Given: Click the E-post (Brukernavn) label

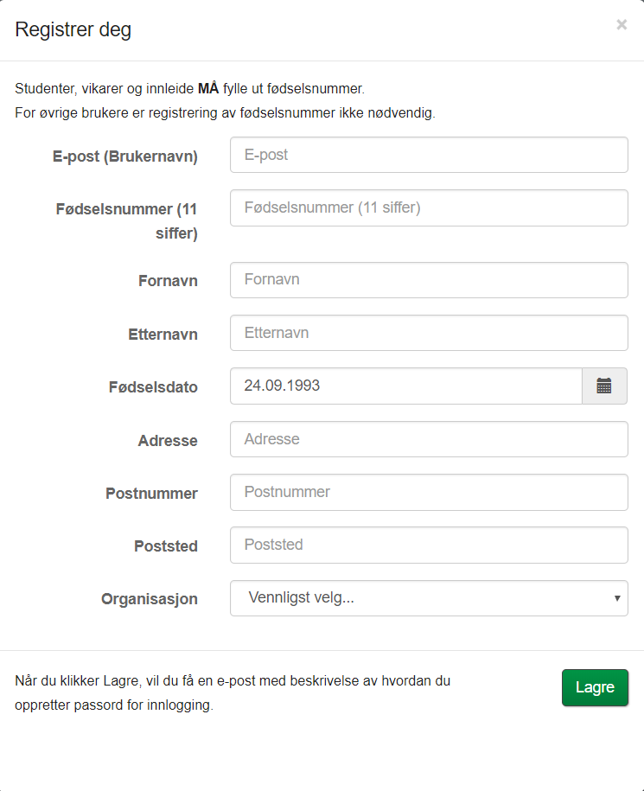Looking at the screenshot, I should pos(125,156).
